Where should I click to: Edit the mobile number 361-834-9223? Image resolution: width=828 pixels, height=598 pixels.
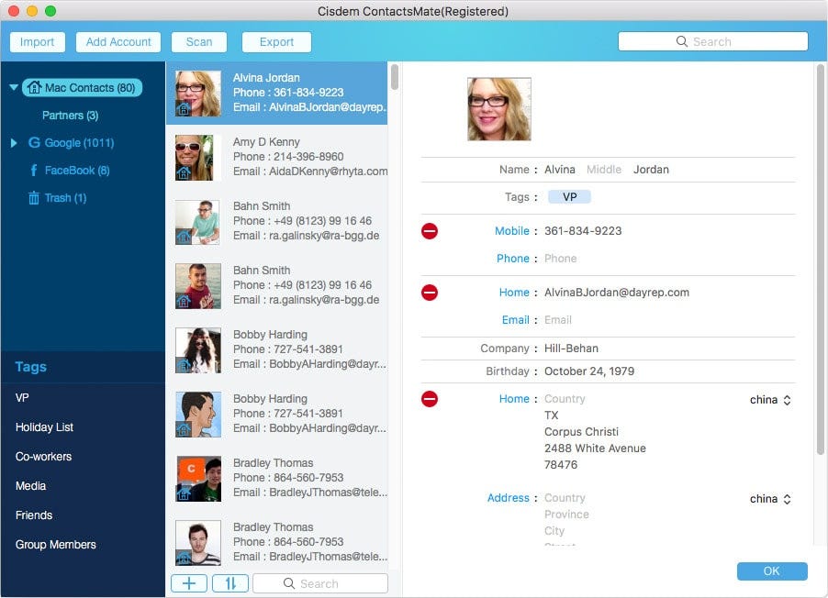coord(583,230)
